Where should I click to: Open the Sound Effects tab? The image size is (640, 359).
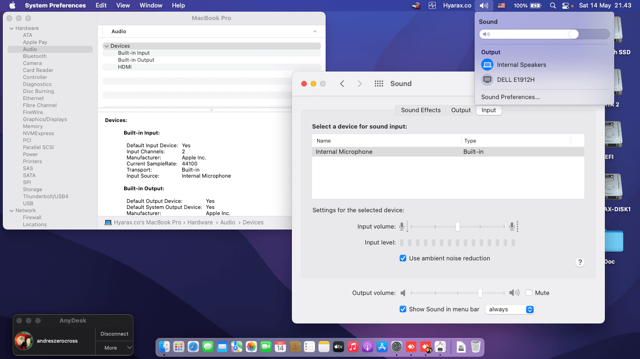[421, 110]
